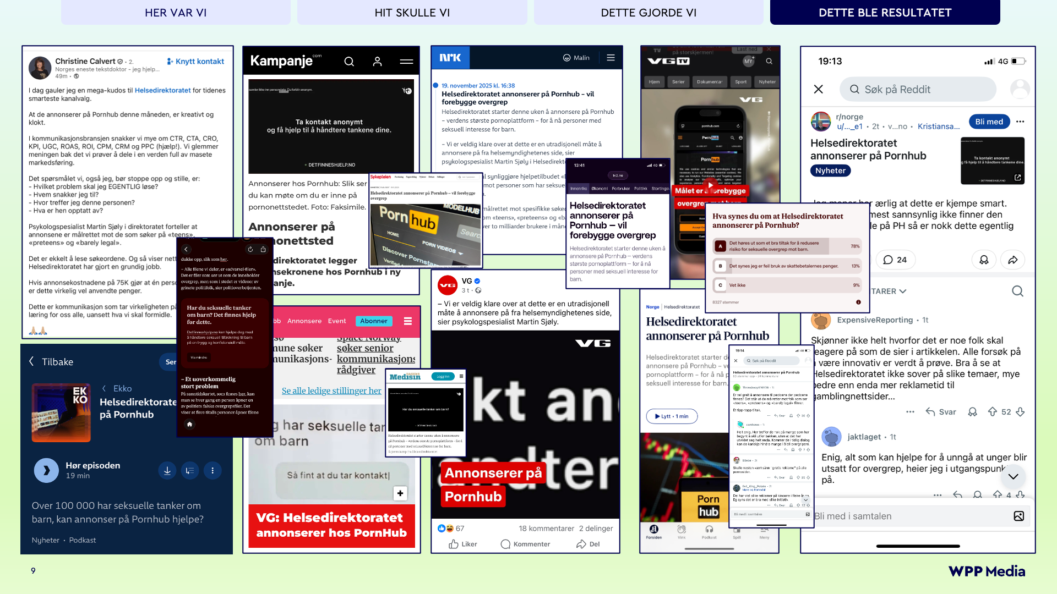Click the add-to-queue icon for Ekko episode
1057x594 pixels.
(189, 470)
